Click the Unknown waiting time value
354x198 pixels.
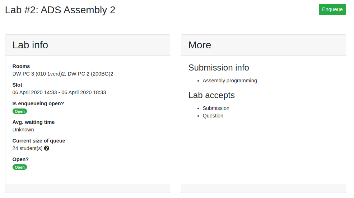tap(23, 130)
